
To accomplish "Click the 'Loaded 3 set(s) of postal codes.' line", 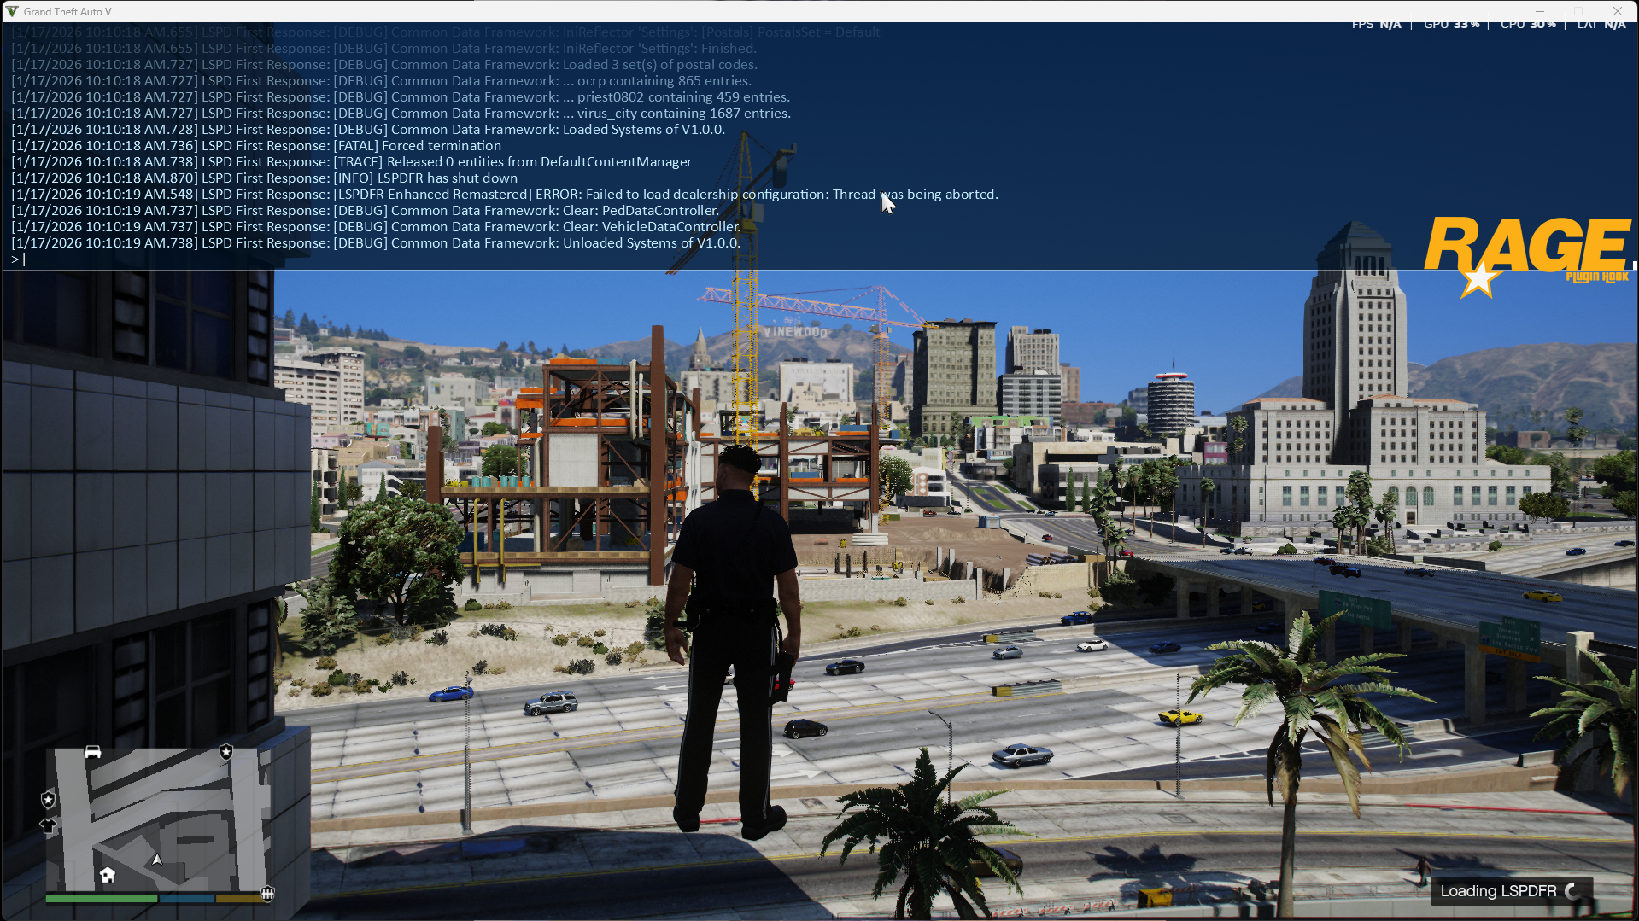I will (384, 65).
